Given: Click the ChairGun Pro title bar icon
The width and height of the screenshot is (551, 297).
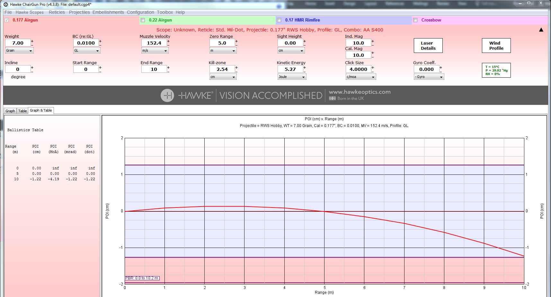Looking at the screenshot, I should tap(6, 4).
